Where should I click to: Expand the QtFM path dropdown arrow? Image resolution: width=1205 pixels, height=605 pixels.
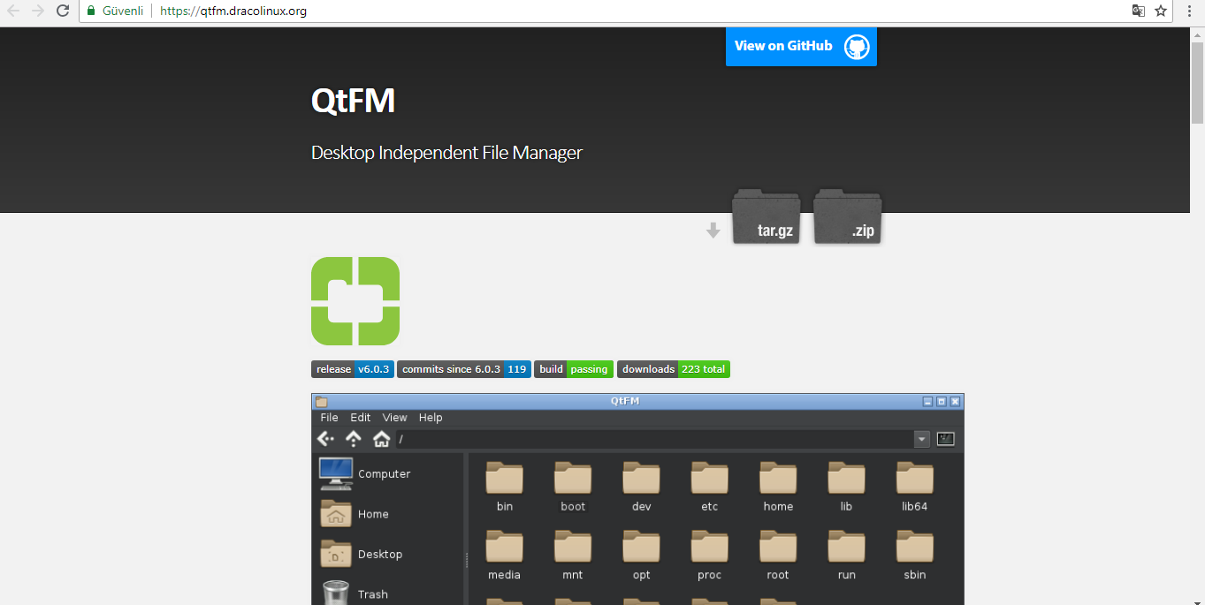click(x=922, y=439)
